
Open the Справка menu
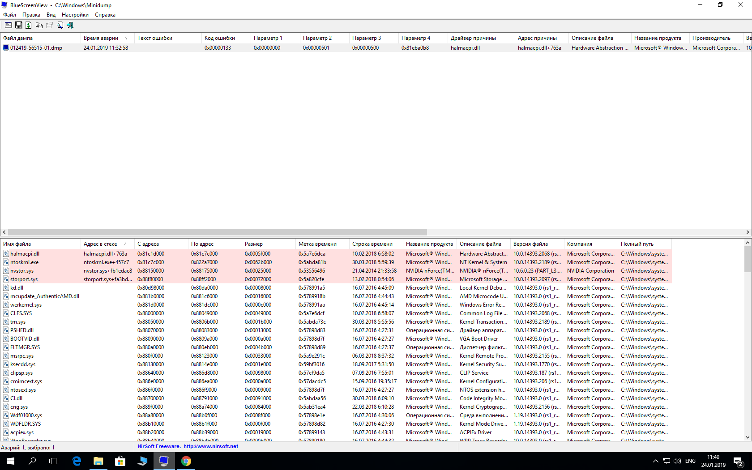(105, 15)
